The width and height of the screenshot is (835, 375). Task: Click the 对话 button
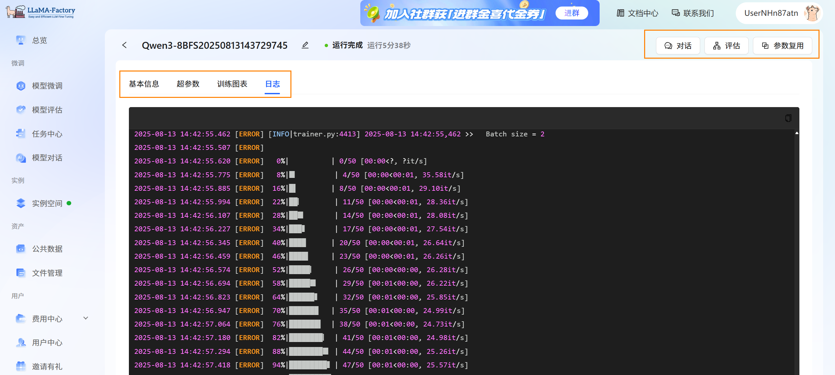click(x=678, y=46)
